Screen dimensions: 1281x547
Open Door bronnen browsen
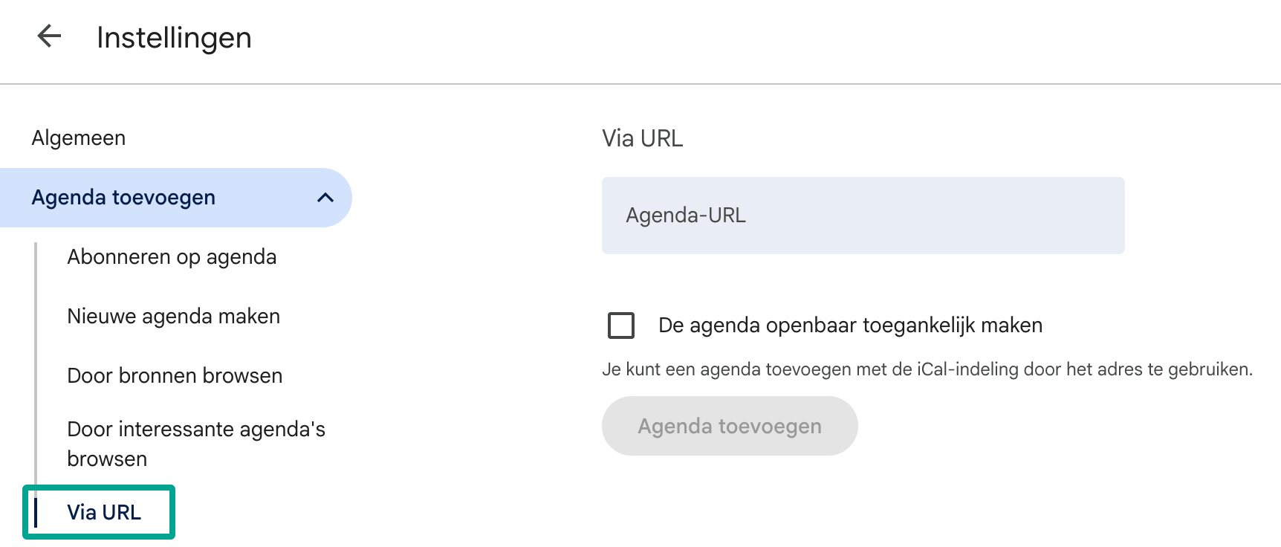coord(175,376)
